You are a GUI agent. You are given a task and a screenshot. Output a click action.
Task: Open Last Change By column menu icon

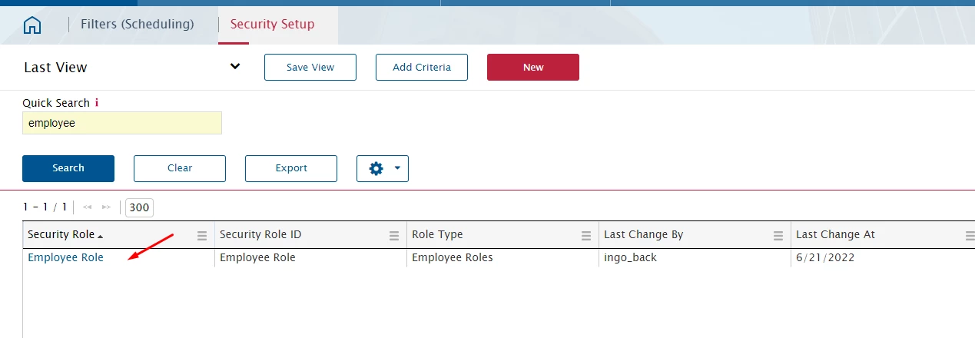point(778,235)
